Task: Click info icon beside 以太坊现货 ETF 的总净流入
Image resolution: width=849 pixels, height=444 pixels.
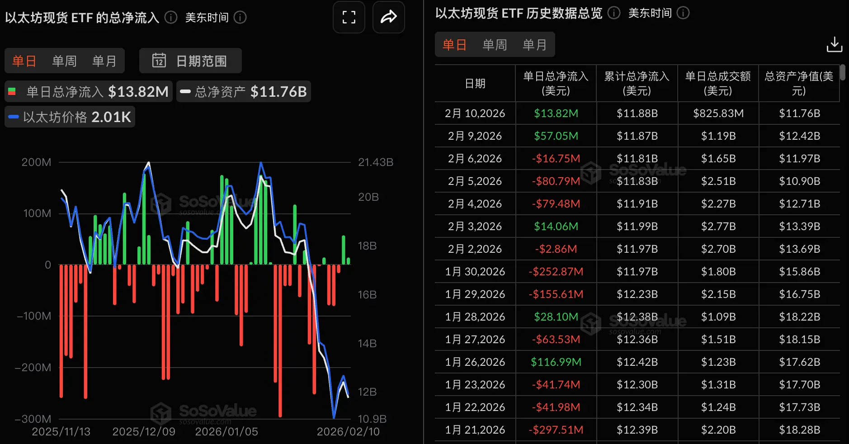Action: [171, 17]
